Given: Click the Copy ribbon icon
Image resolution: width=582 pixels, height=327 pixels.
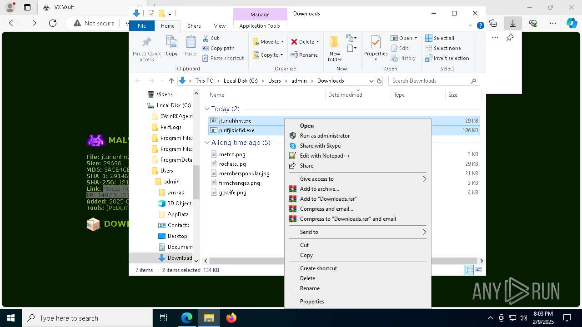Looking at the screenshot, I should pyautogui.click(x=171, y=43).
